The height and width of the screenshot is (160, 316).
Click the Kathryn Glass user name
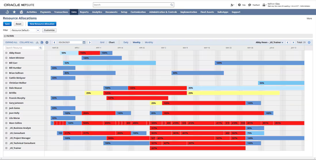274,4
